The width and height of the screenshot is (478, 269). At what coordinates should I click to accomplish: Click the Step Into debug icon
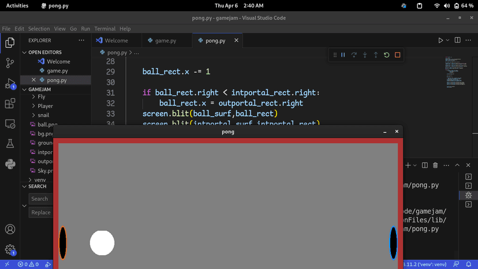(365, 55)
